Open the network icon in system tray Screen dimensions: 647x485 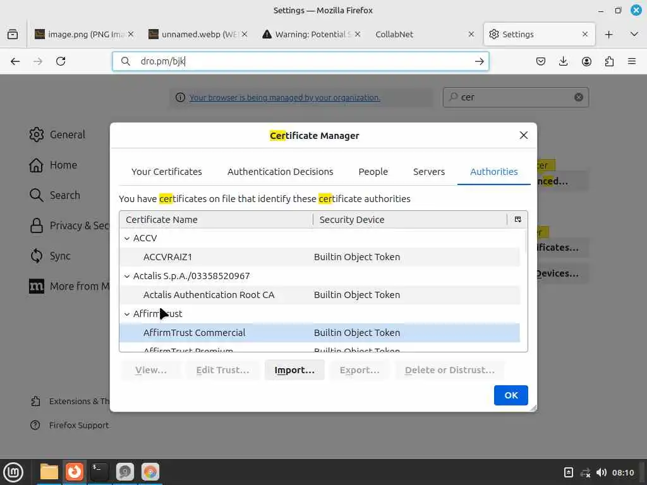point(585,472)
